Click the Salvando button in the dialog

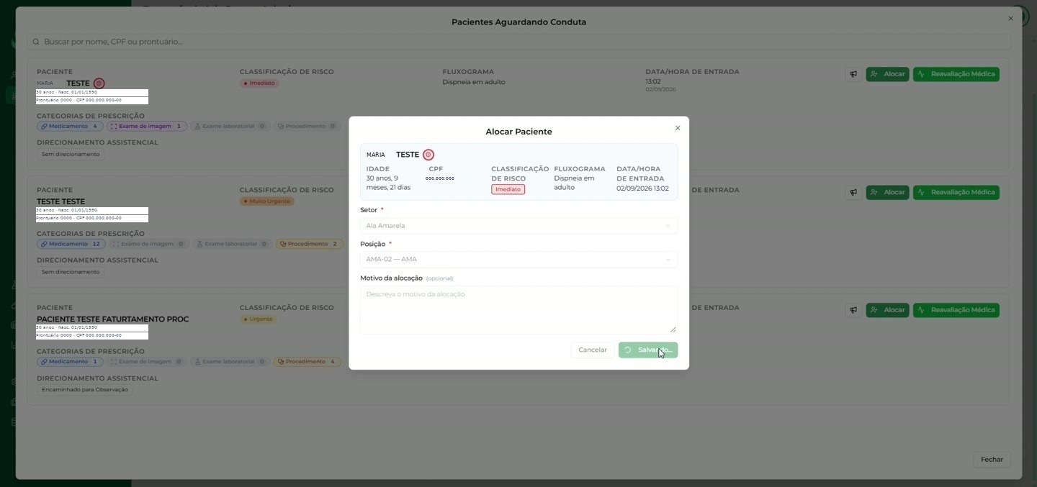pos(648,350)
